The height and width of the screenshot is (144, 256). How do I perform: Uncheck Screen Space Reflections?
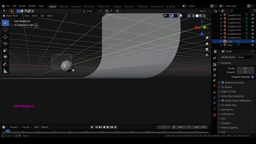(x=222, y=100)
